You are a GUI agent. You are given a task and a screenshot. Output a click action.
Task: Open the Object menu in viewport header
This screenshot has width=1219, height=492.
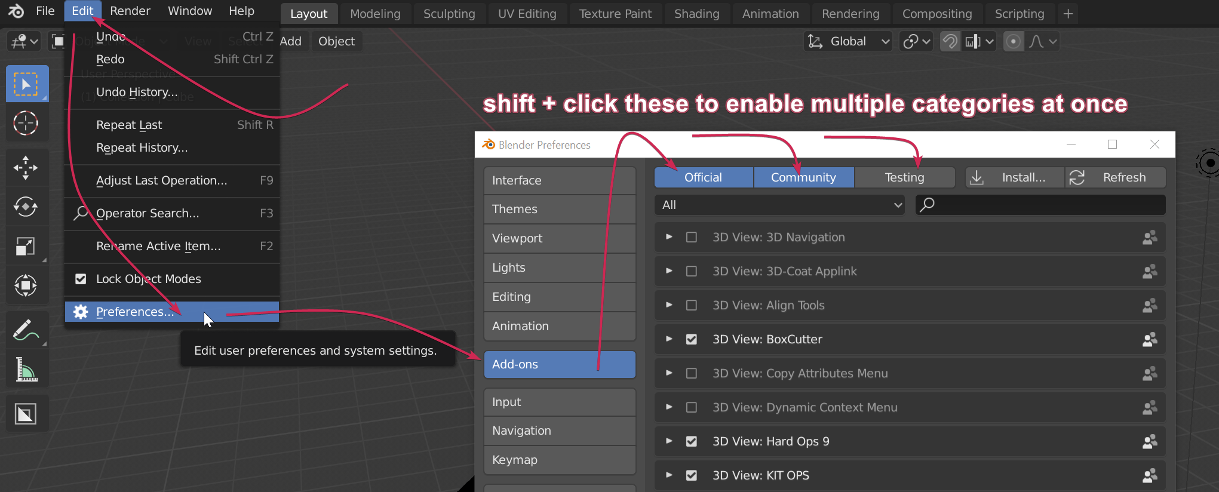coord(336,41)
